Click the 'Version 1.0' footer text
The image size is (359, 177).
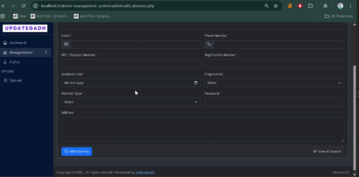pyautogui.click(x=341, y=172)
